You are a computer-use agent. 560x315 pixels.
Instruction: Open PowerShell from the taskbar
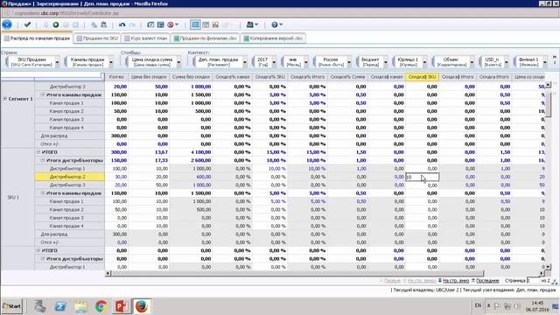click(60, 306)
